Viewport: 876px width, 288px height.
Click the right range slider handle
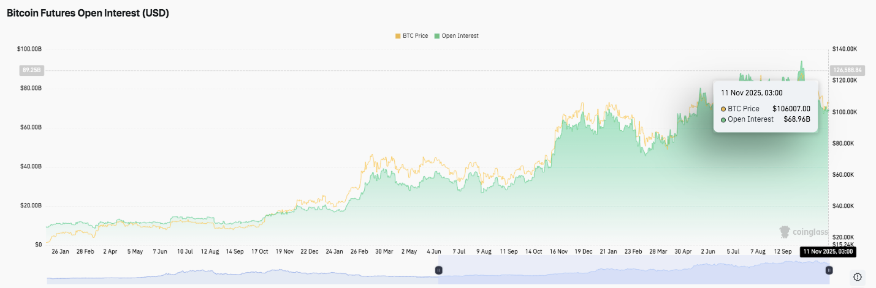[x=829, y=270]
